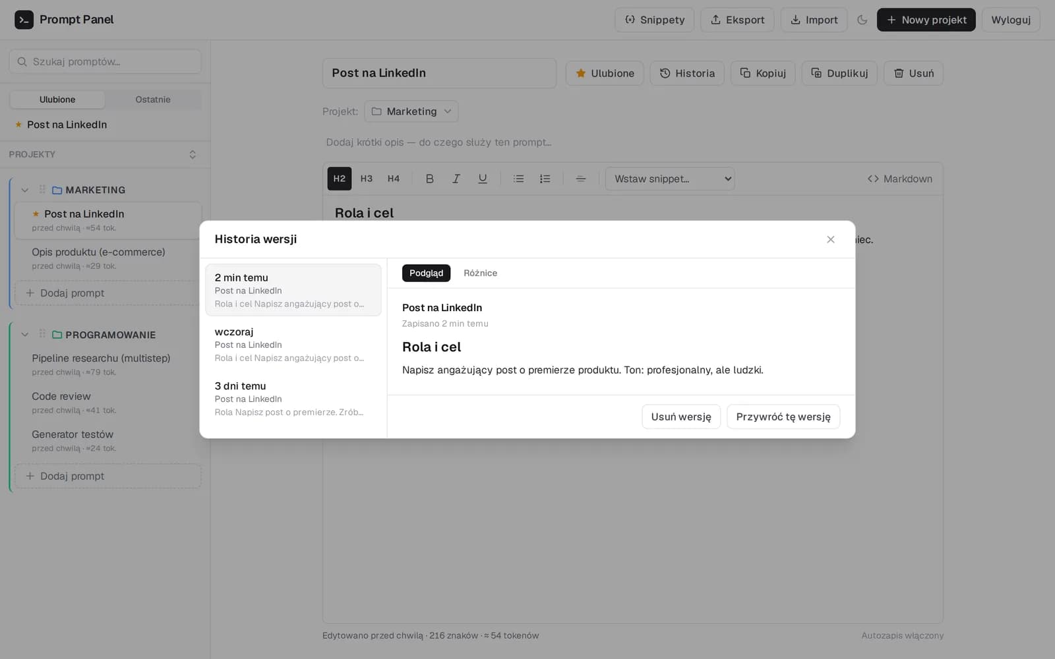Switch to the Różnice tab
Screen dimensions: 1055x659
click(480, 273)
